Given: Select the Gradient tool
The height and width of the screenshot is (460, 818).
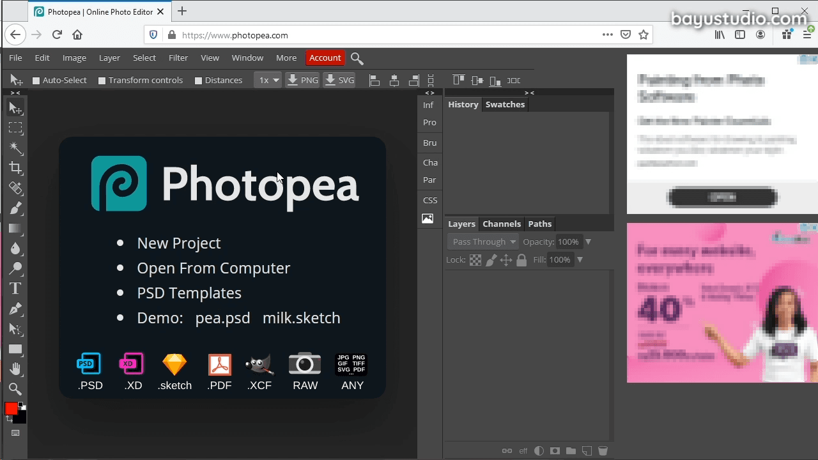Looking at the screenshot, I should point(15,228).
